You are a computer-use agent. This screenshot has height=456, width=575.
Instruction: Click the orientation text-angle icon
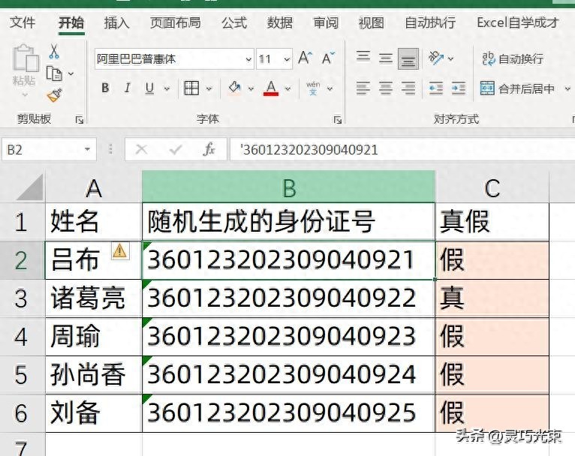(436, 58)
